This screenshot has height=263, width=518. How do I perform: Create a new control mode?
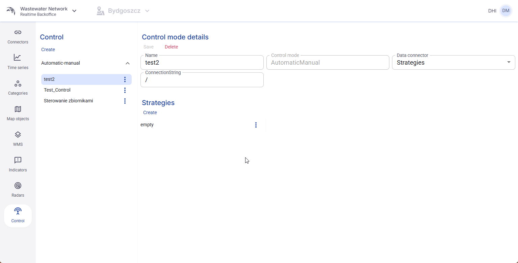pos(48,50)
